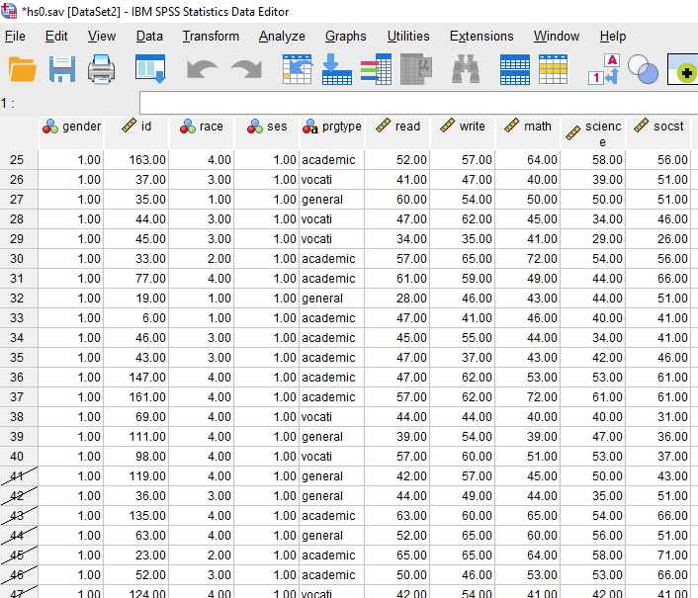Open the Data menu
Screen dimensions: 698x598
tap(149, 36)
